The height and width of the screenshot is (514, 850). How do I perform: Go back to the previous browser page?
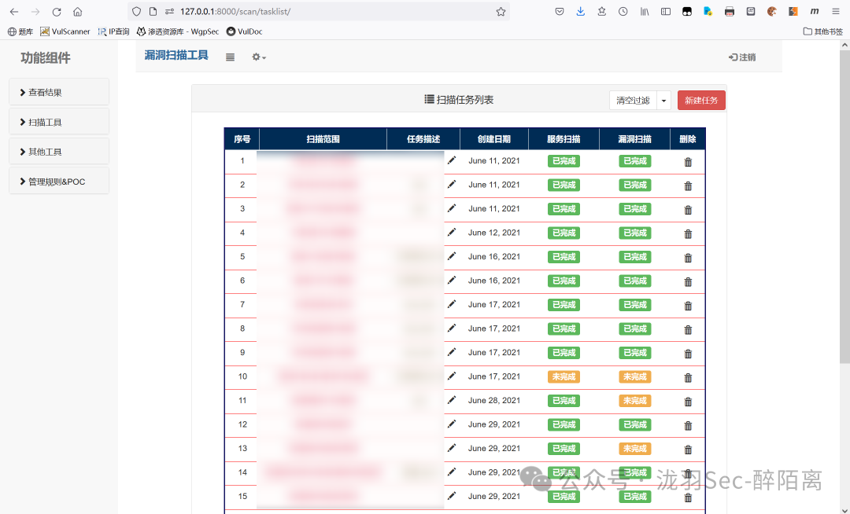(x=14, y=11)
